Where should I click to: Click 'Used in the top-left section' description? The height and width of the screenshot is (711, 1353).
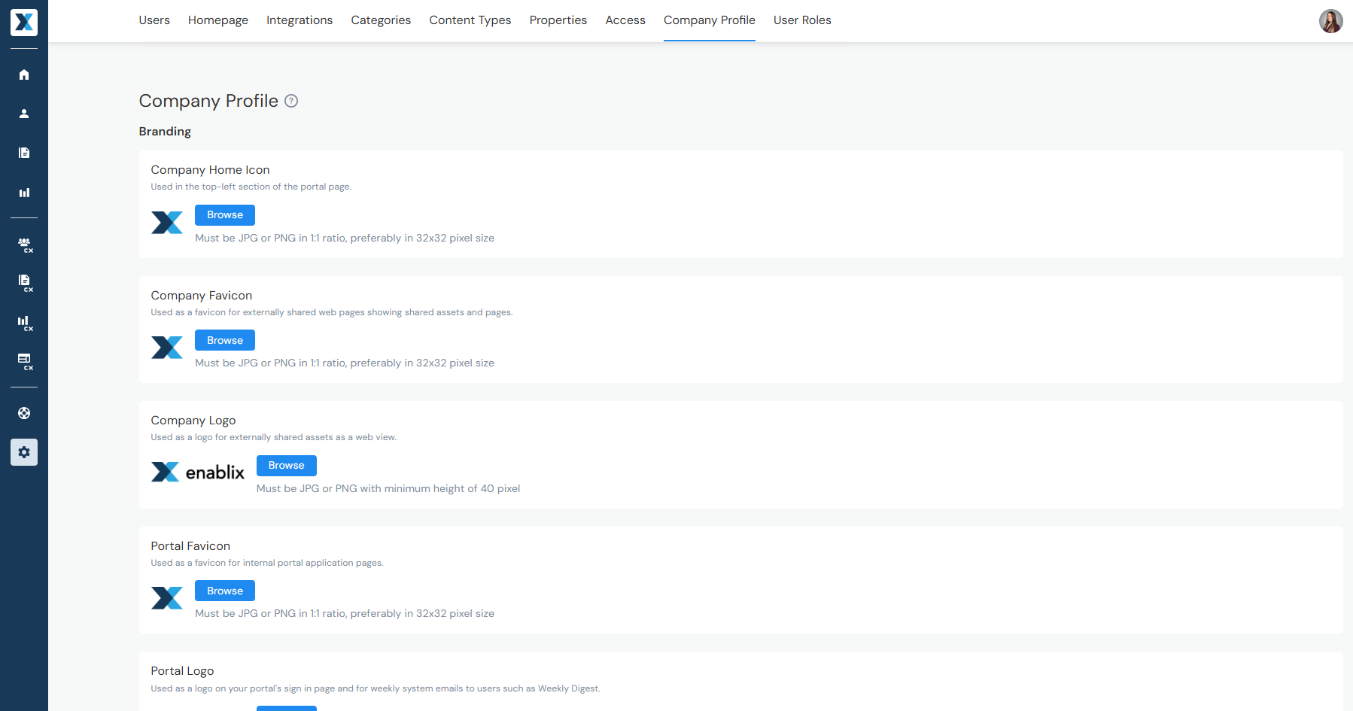pyautogui.click(x=251, y=187)
